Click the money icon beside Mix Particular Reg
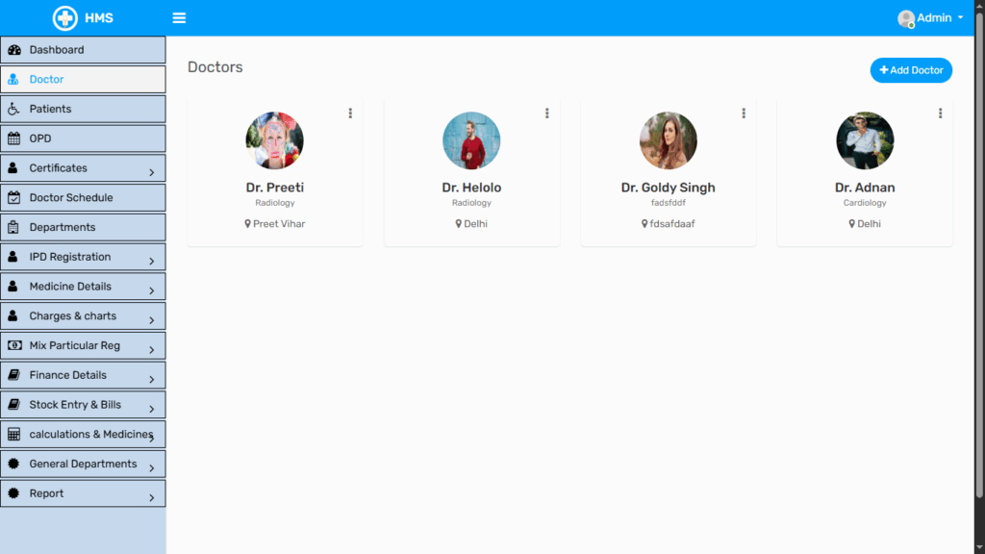The width and height of the screenshot is (985, 554). point(13,346)
